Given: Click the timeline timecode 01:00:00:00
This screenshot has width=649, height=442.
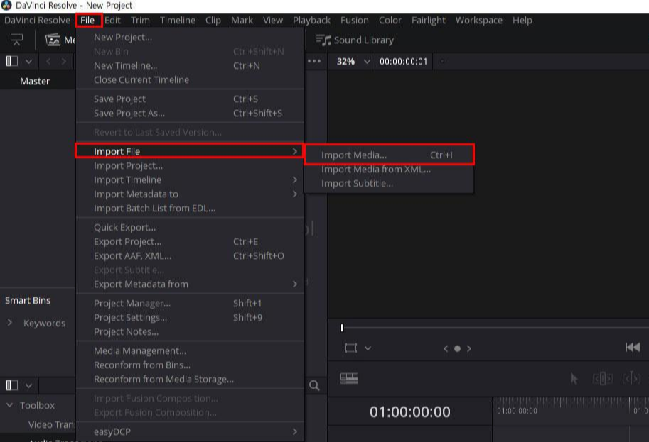Looking at the screenshot, I should 409,411.
